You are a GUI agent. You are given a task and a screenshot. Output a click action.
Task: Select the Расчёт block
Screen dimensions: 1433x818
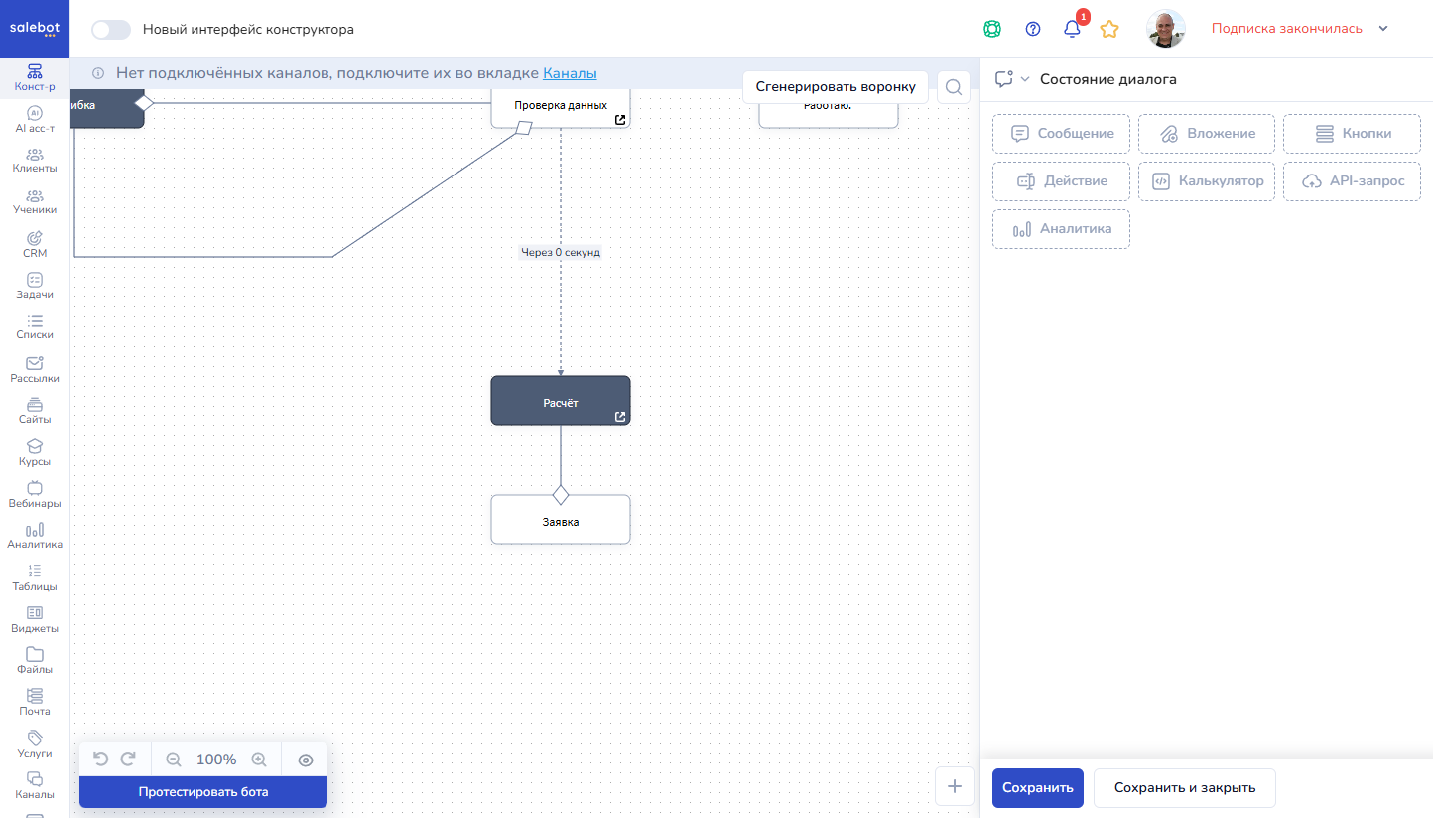click(x=561, y=401)
